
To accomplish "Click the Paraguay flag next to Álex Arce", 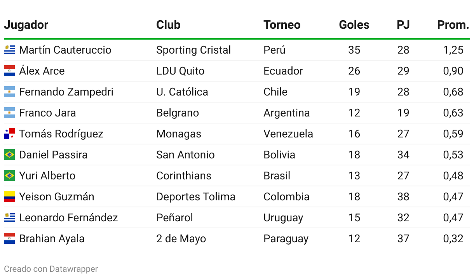I will click(9, 71).
